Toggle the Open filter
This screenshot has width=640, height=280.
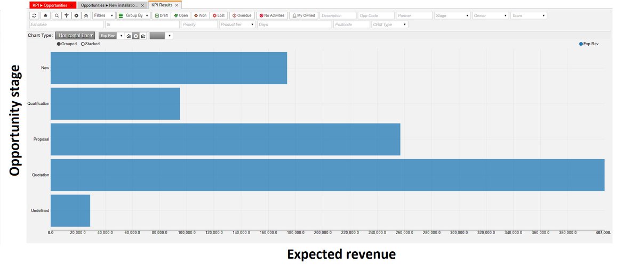(181, 15)
